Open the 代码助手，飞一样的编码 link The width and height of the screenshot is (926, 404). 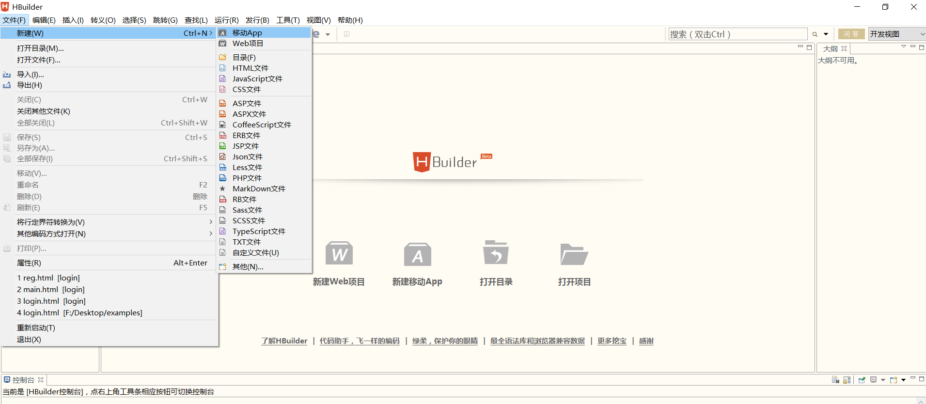click(360, 341)
